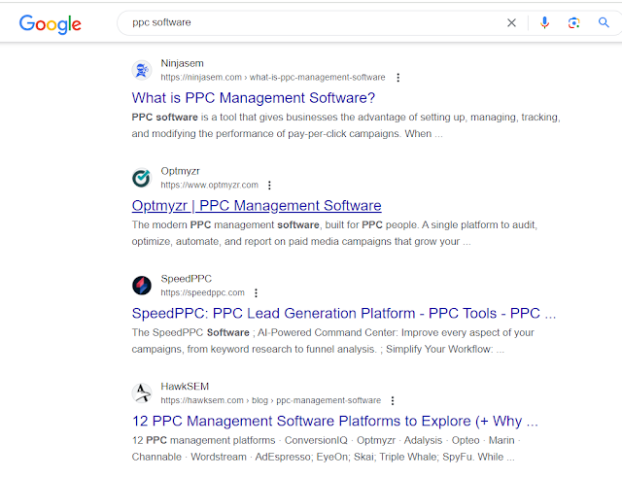Open the SpeedPPC Lead Generation Platform result

tap(344, 314)
